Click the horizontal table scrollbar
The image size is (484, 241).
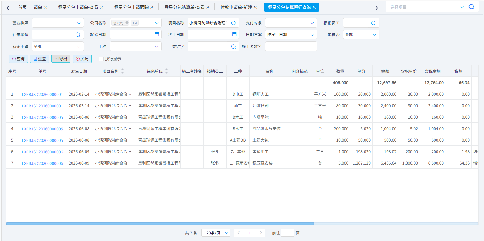click(x=160, y=223)
